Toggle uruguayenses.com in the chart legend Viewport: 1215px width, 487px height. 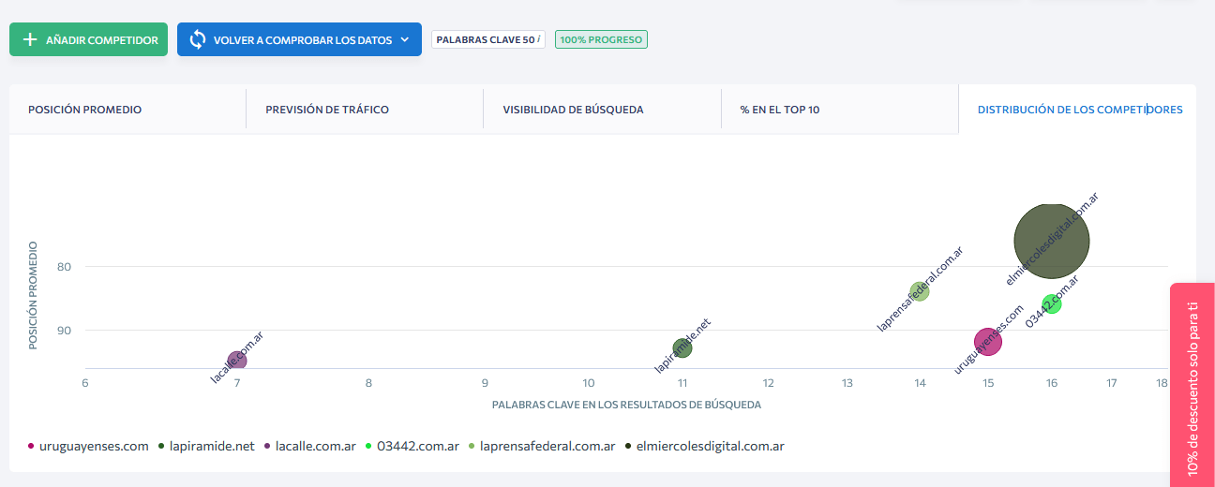point(93,446)
